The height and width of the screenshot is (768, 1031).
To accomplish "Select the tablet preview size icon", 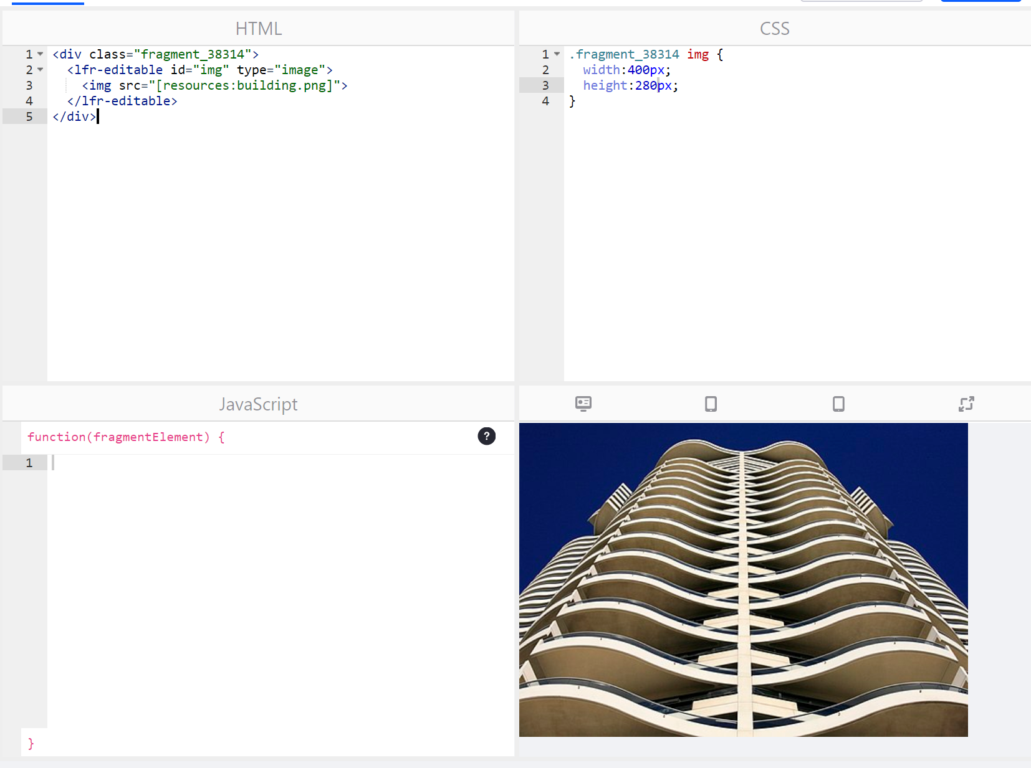I will 711,404.
